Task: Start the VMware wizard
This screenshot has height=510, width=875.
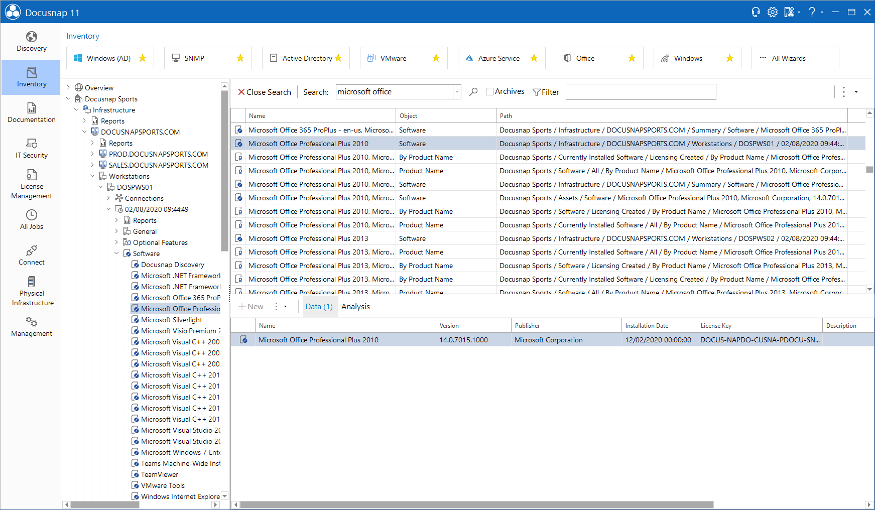Action: pyautogui.click(x=404, y=58)
